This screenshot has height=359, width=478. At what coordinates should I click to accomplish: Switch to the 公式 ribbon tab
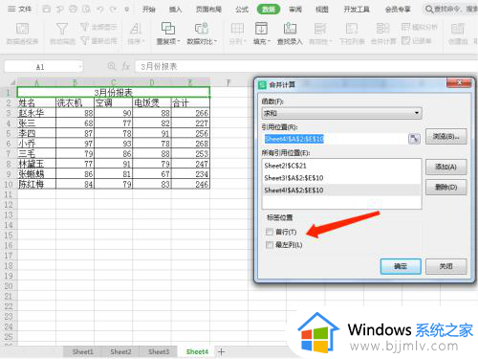(x=242, y=10)
